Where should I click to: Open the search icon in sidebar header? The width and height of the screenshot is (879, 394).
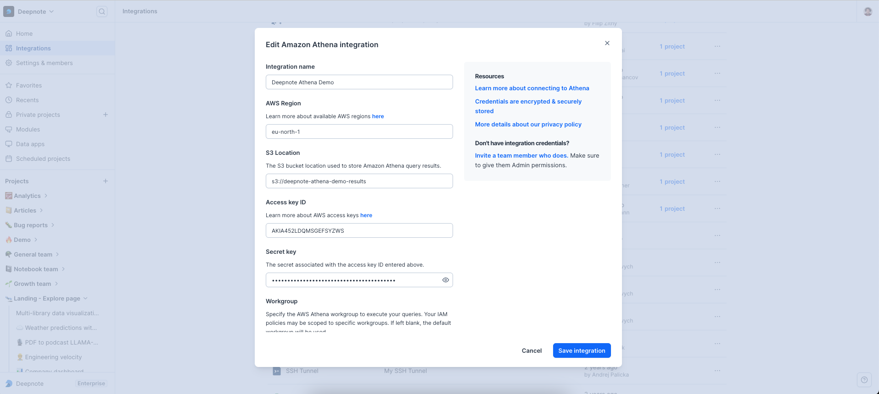pyautogui.click(x=102, y=11)
